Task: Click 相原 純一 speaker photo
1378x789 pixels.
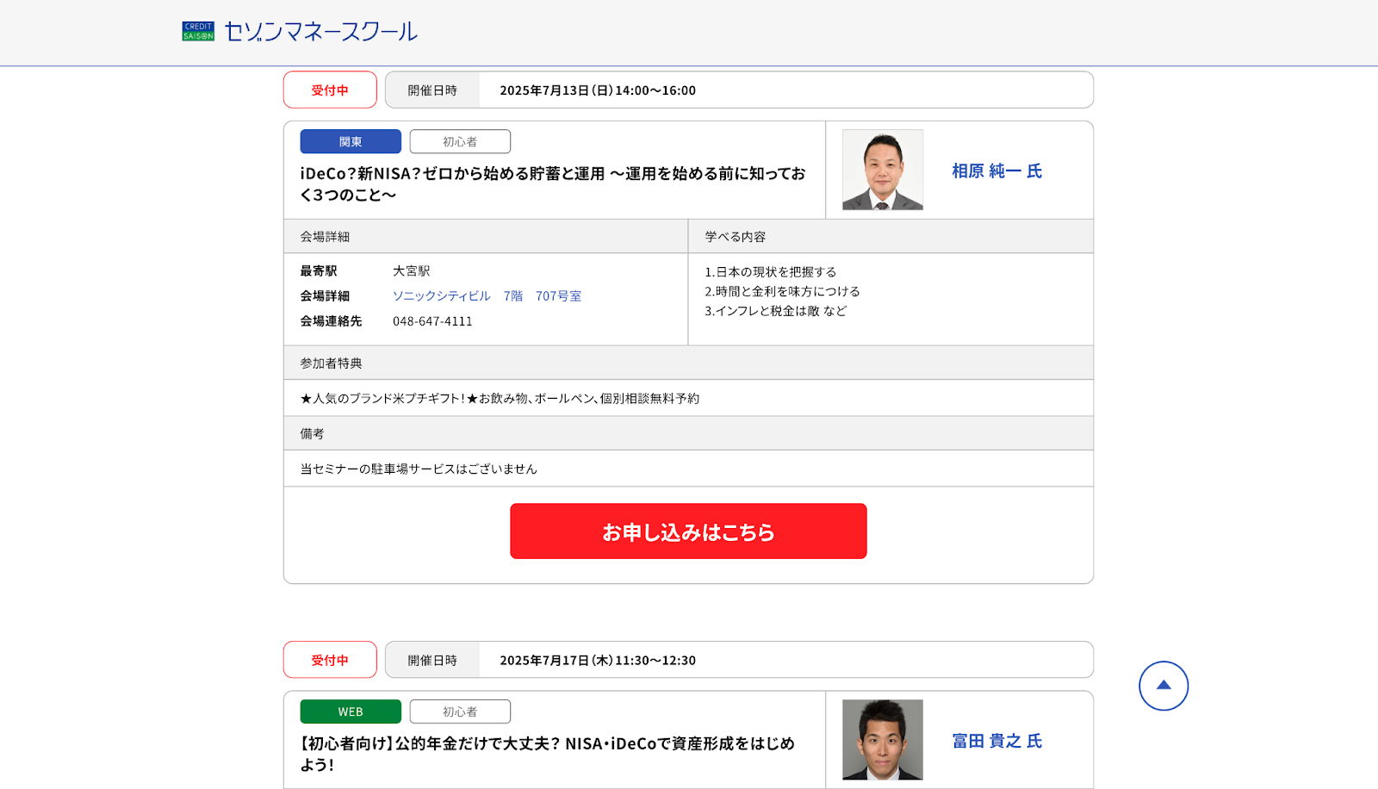Action: coord(883,170)
